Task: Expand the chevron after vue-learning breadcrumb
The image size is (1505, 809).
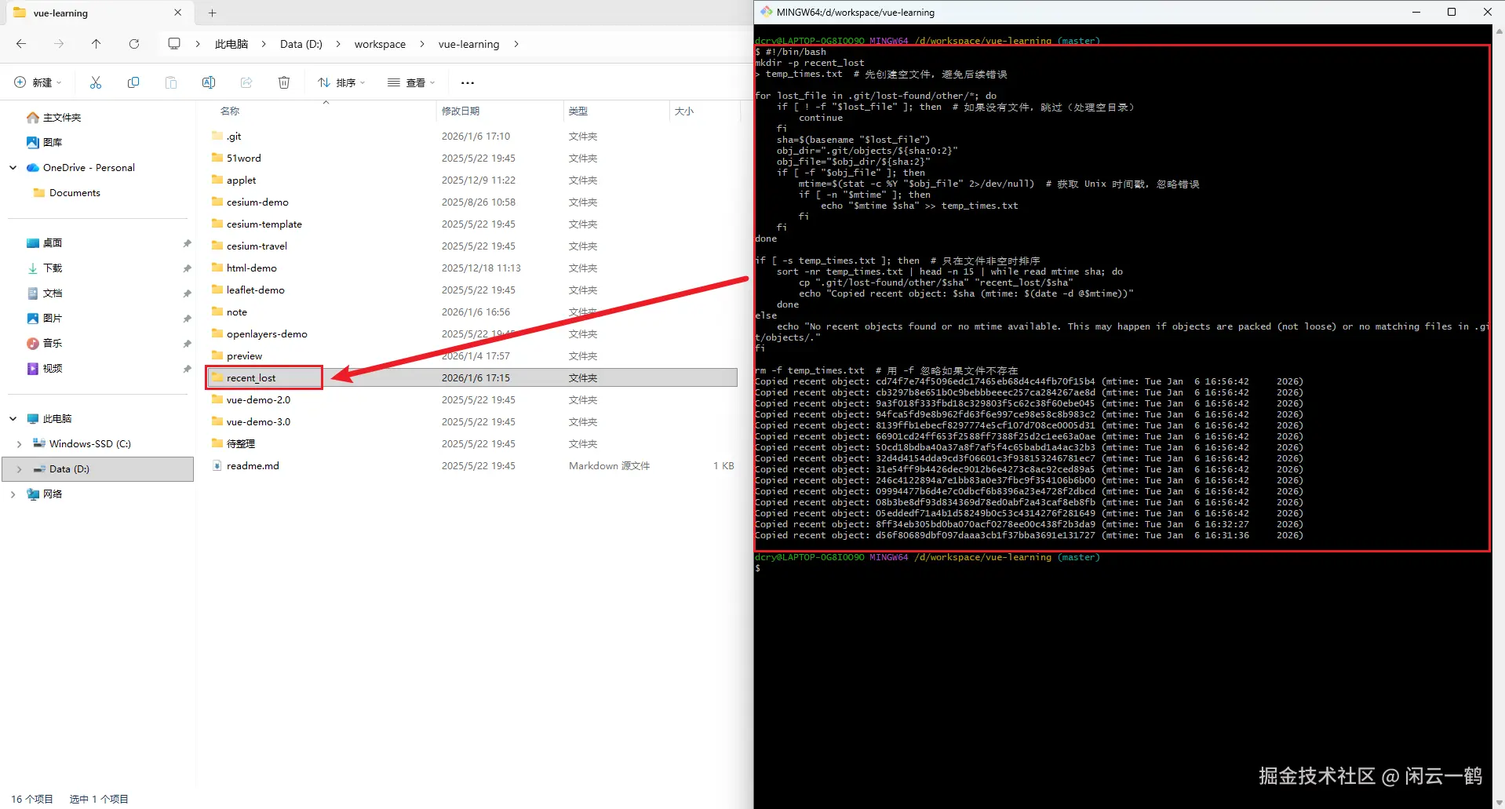Action: point(516,44)
